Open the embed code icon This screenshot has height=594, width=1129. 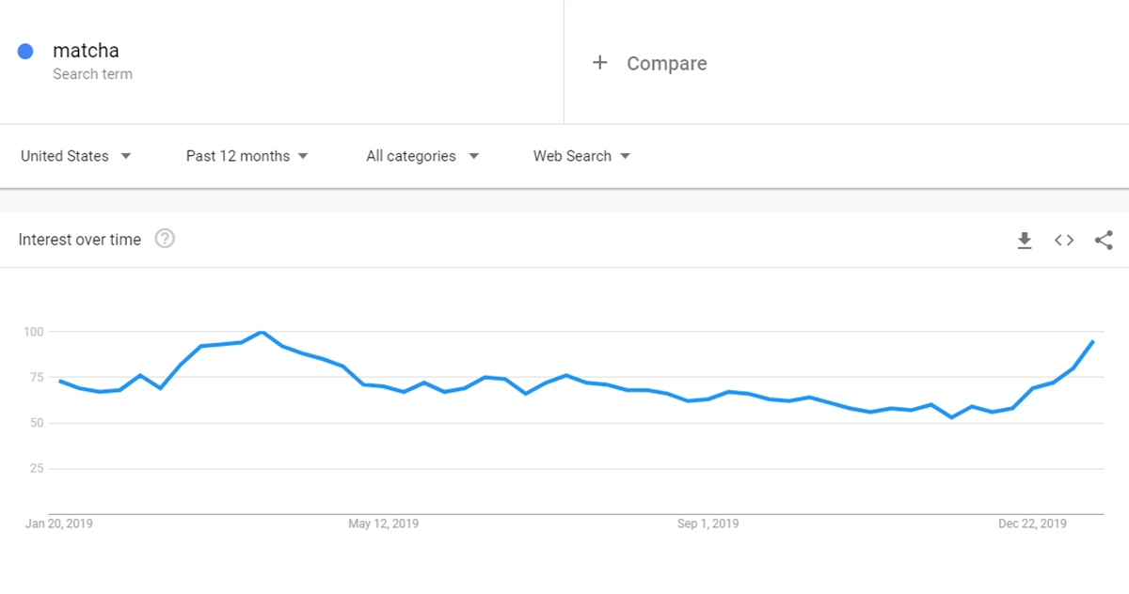tap(1064, 240)
